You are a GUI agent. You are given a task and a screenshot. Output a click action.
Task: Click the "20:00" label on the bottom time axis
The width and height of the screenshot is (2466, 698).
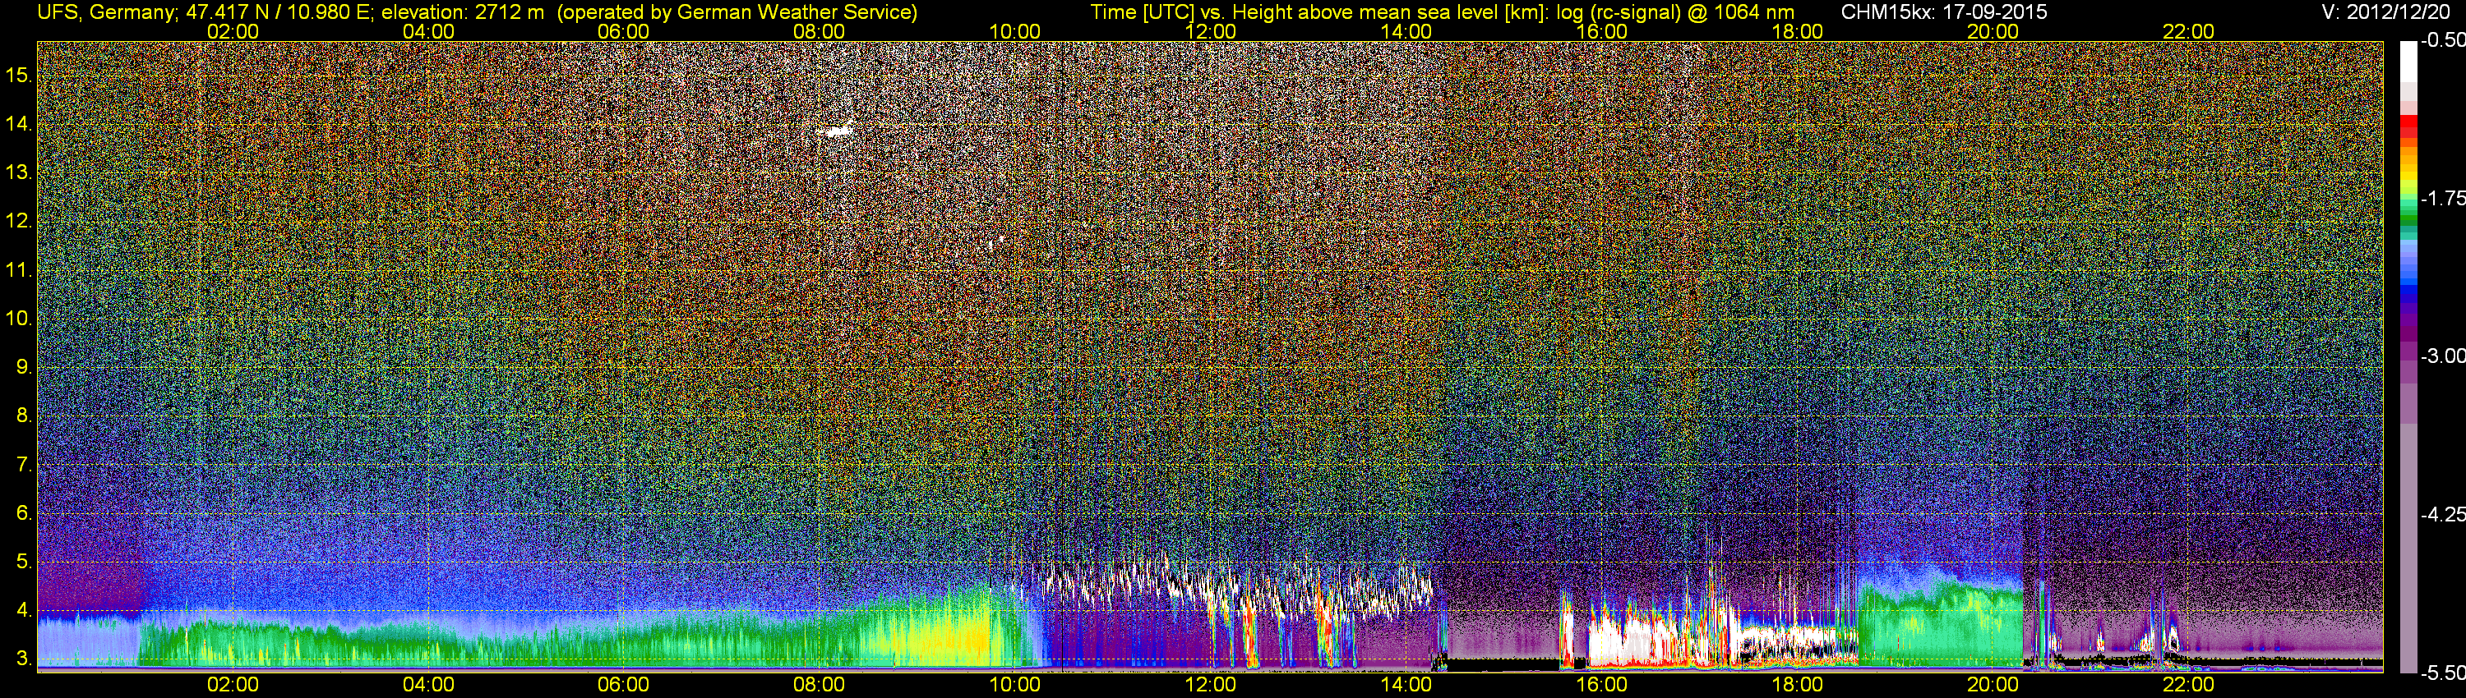coord(1993,685)
